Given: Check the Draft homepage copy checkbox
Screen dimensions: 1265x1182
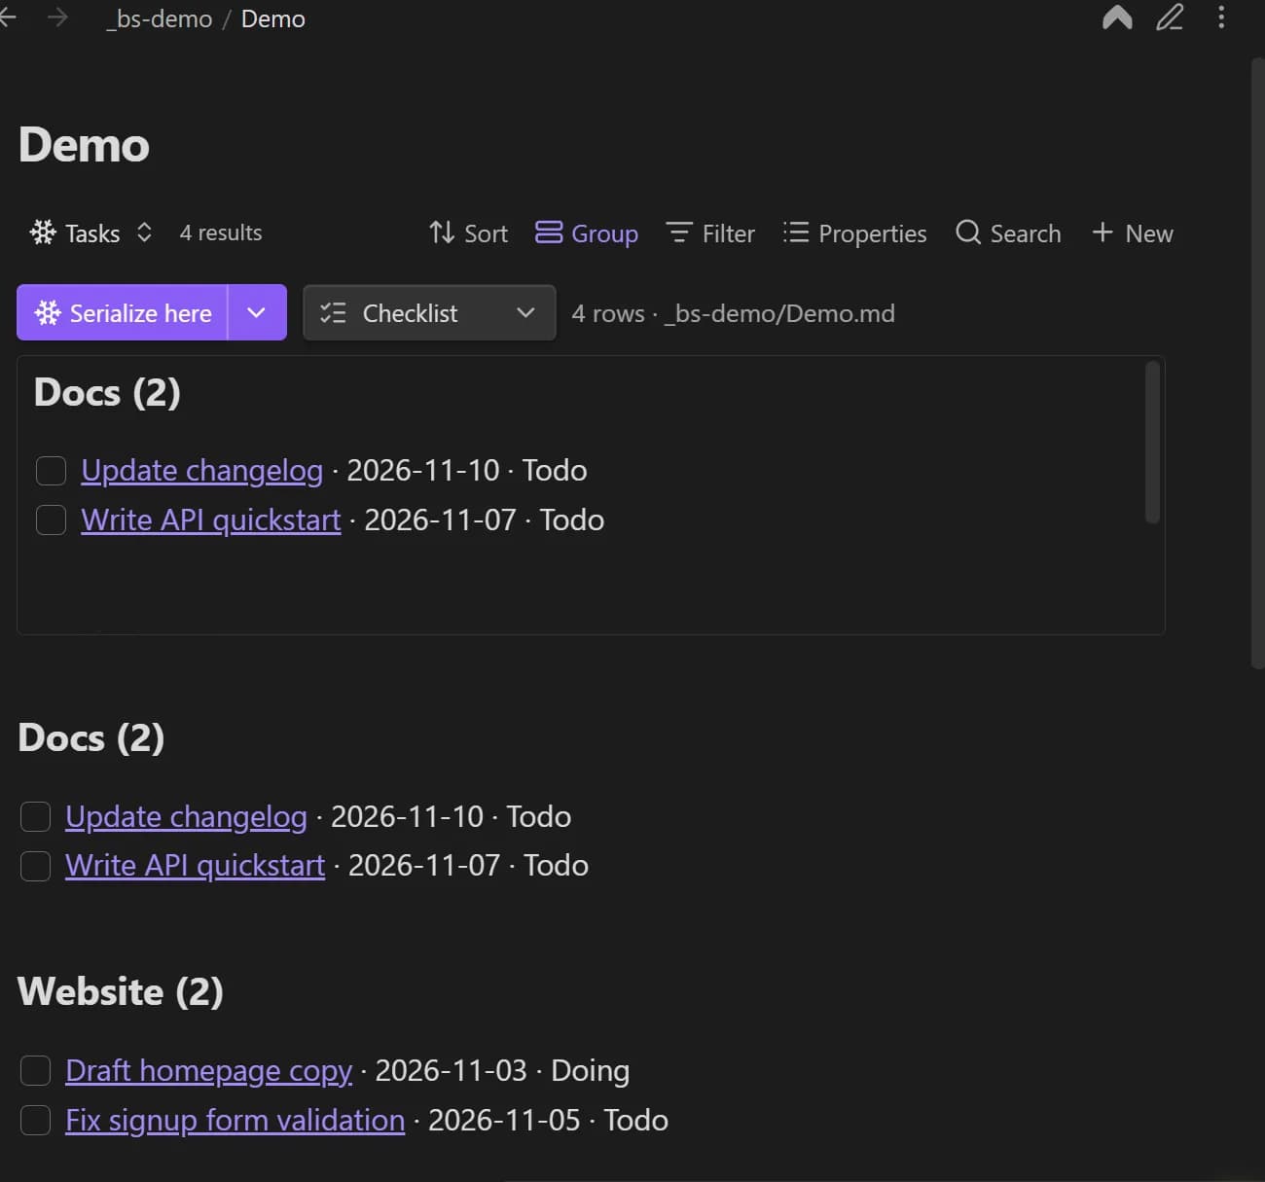Looking at the screenshot, I should [x=35, y=1071].
